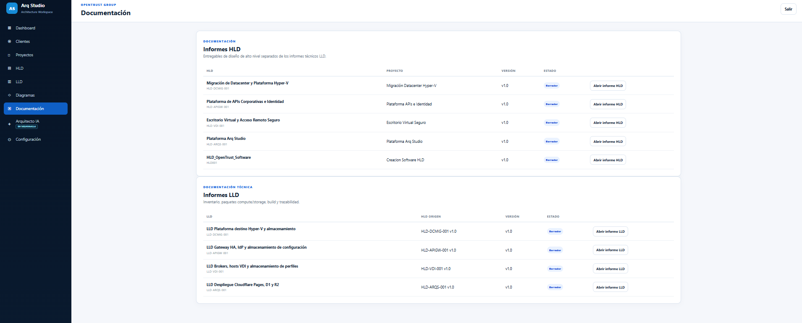Click 'HLD-ARQS-001 v1.0' origin cell

[x=438, y=287]
